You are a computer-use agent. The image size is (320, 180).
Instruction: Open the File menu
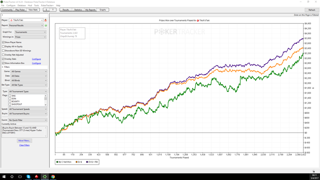point(3,5)
